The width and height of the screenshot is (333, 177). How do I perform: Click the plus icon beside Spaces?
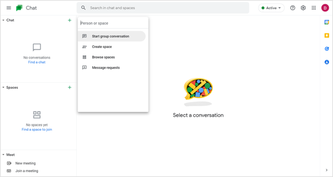pos(69,87)
